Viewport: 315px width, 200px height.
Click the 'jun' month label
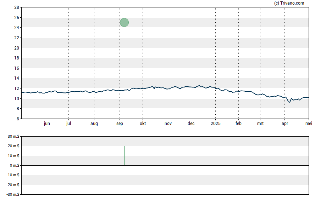(x=47, y=124)
